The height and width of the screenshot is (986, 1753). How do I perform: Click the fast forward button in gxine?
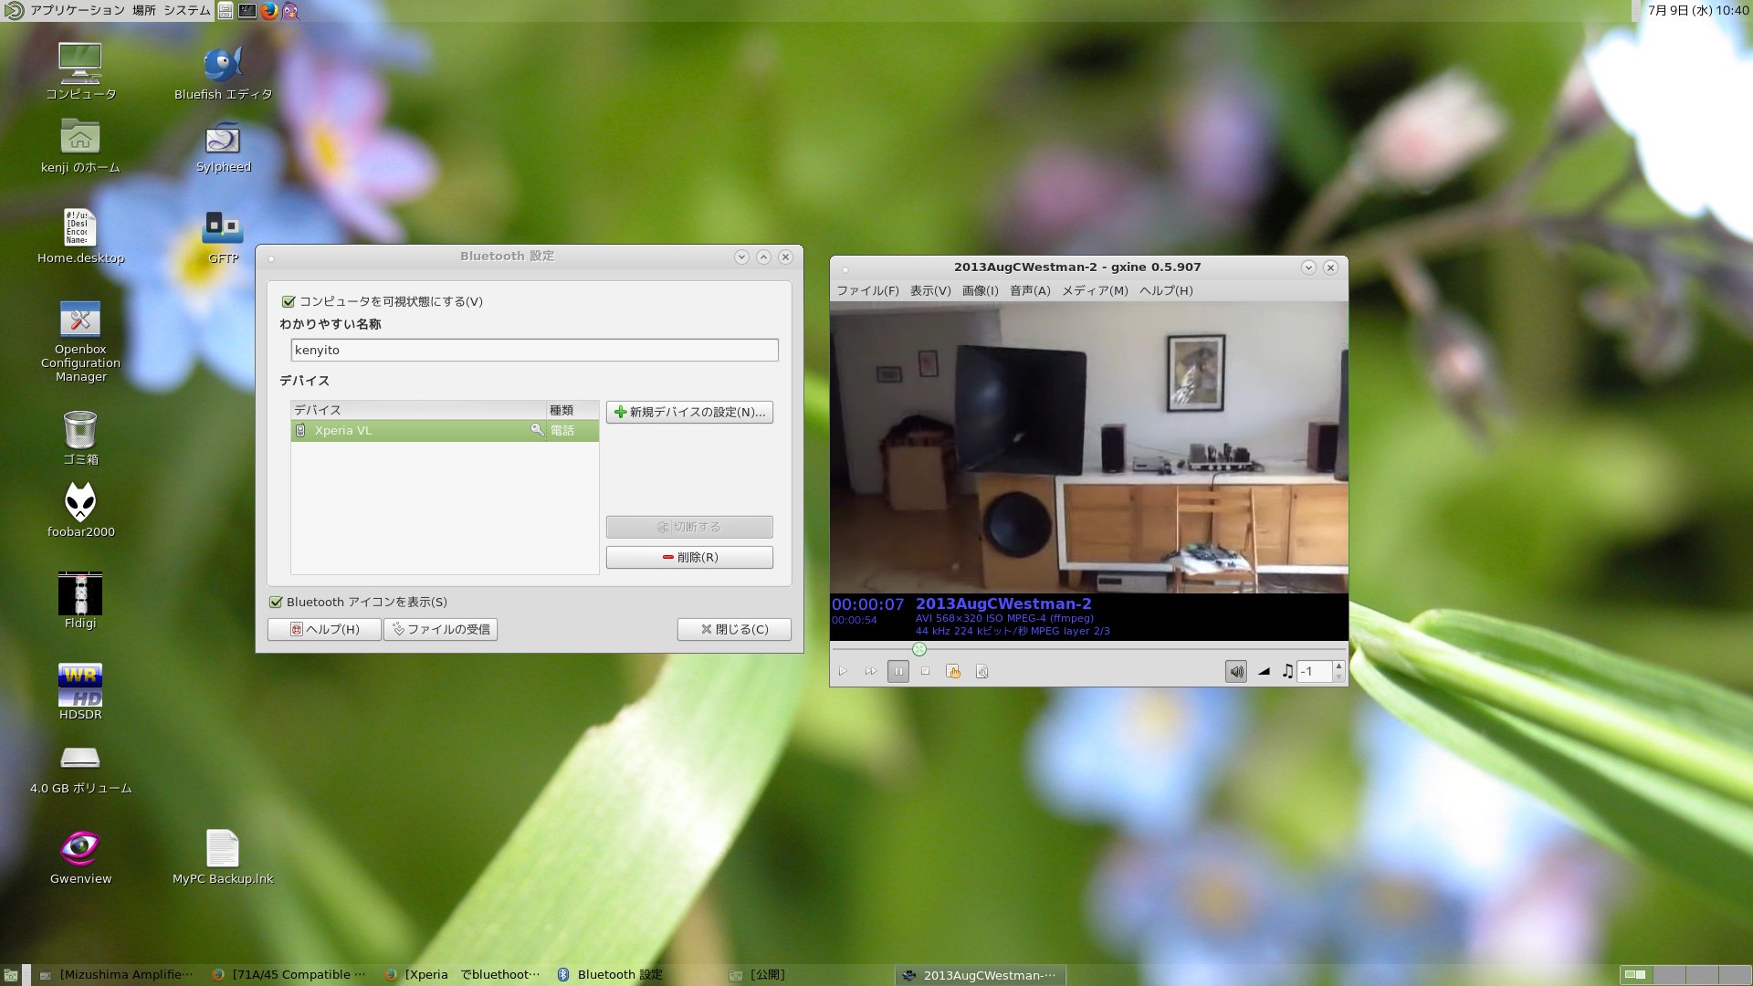pos(871,672)
